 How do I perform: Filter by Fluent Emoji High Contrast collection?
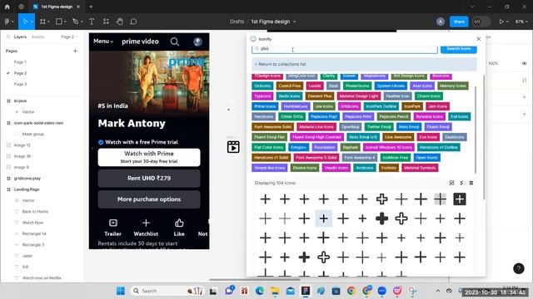(316, 137)
